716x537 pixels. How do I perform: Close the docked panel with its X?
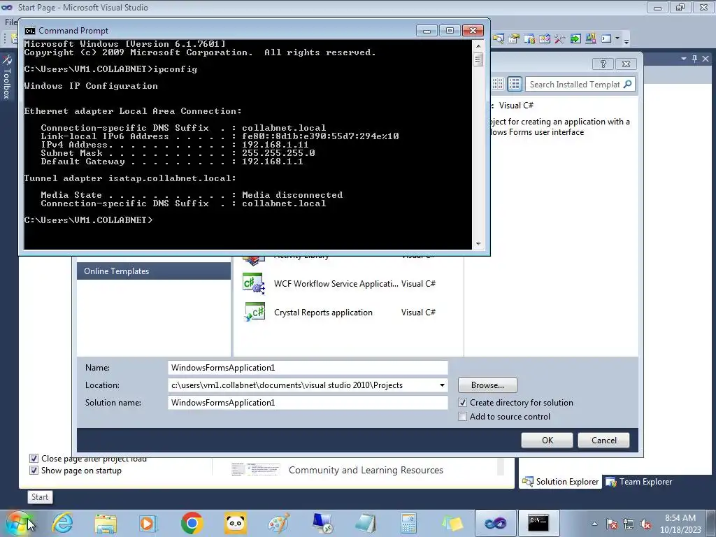(706, 59)
